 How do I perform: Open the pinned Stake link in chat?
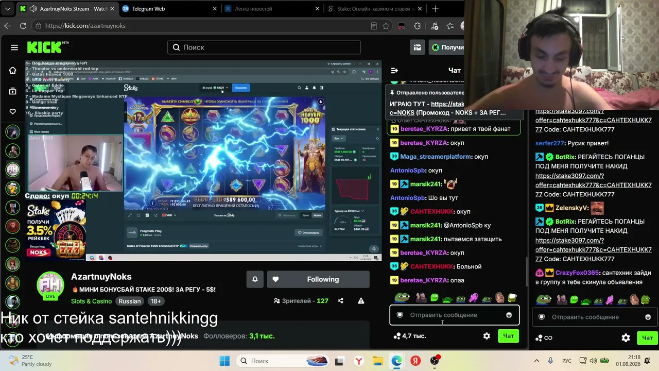click(x=448, y=104)
